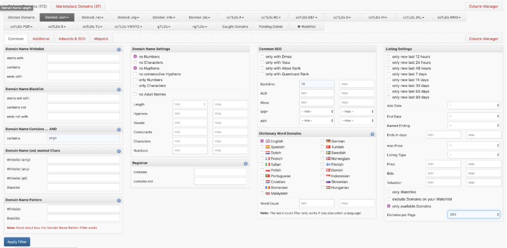Click the Backlinks min input field
Image resolution: width=507 pixels, height=248 pixels.
click(x=317, y=84)
